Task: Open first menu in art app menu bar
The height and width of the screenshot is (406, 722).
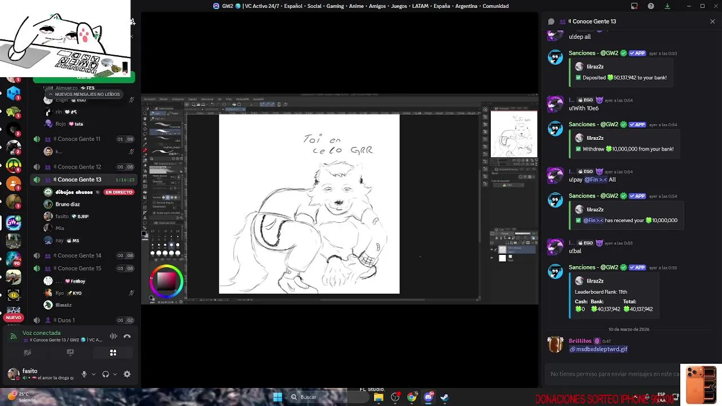Action: tap(149, 99)
